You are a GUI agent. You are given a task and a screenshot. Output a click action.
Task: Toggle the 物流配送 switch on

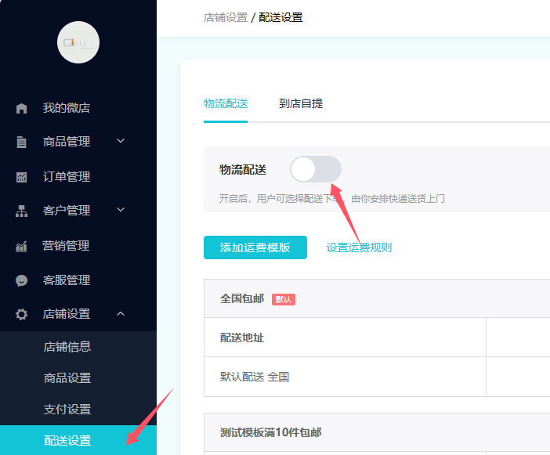316,169
